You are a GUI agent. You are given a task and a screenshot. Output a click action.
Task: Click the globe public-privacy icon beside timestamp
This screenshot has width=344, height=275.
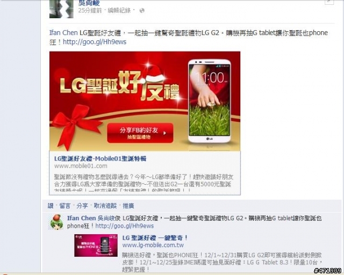(x=142, y=11)
